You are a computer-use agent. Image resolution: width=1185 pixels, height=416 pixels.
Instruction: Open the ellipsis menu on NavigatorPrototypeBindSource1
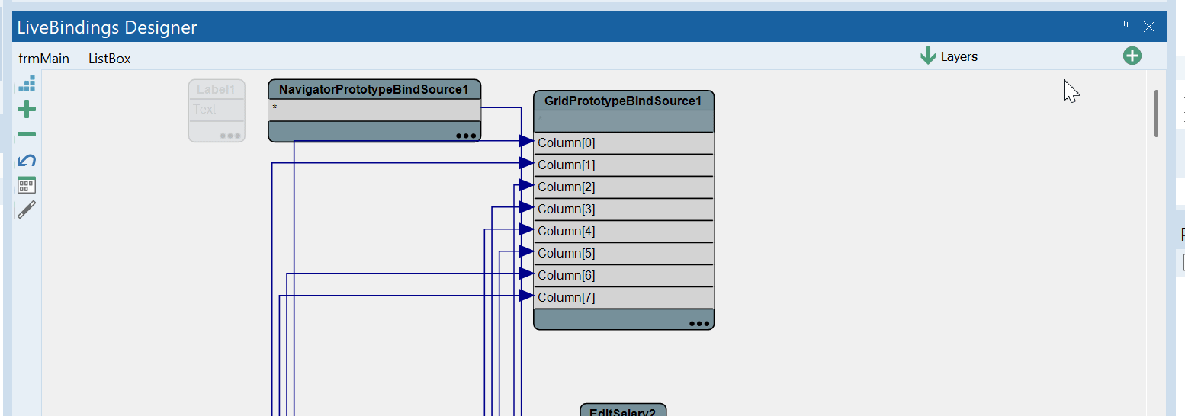tap(465, 136)
